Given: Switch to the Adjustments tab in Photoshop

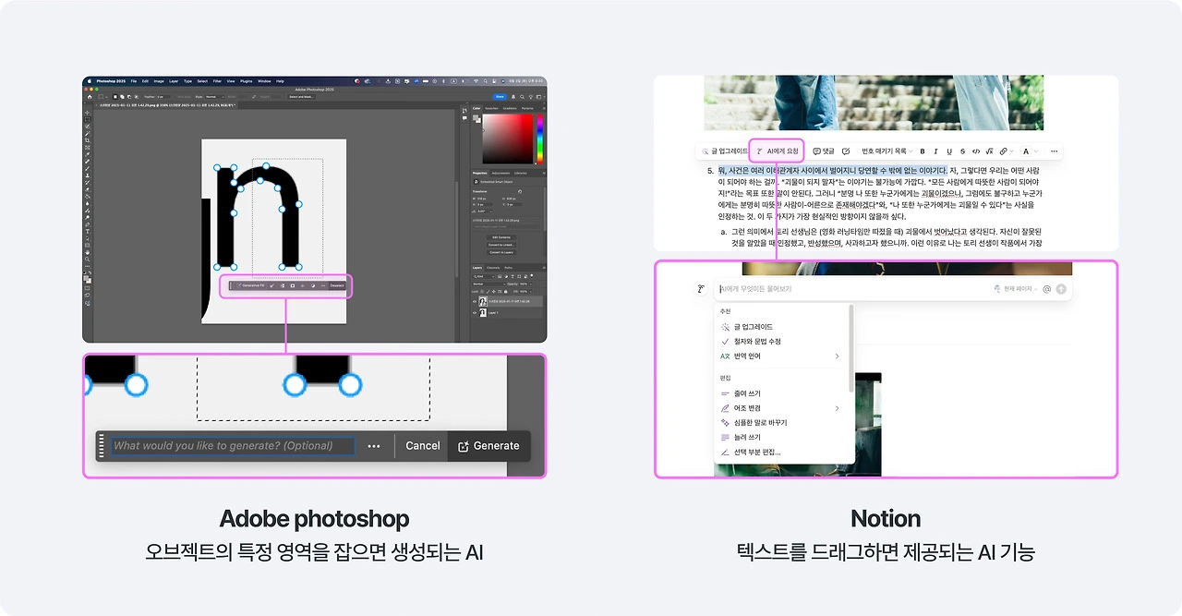Looking at the screenshot, I should (501, 173).
